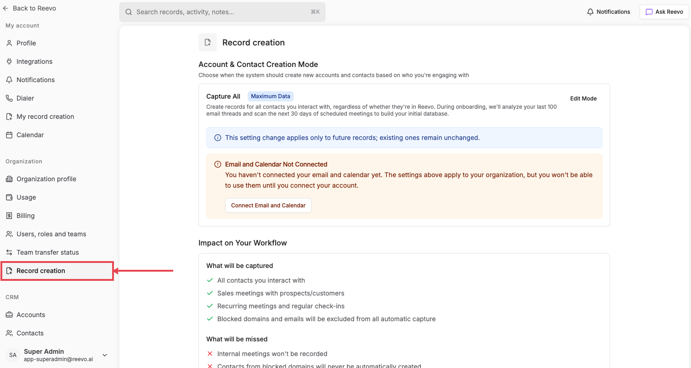Click the info icon in the blue notice
The width and height of the screenshot is (691, 368).
[x=218, y=138]
